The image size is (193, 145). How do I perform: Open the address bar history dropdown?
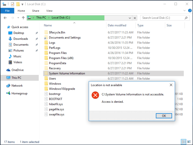(130, 18)
